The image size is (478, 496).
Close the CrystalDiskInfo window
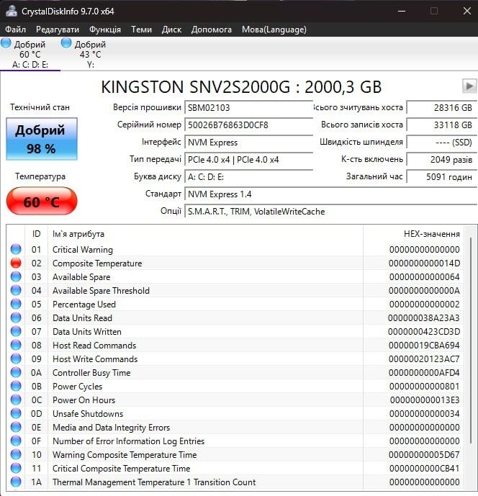[x=467, y=11]
